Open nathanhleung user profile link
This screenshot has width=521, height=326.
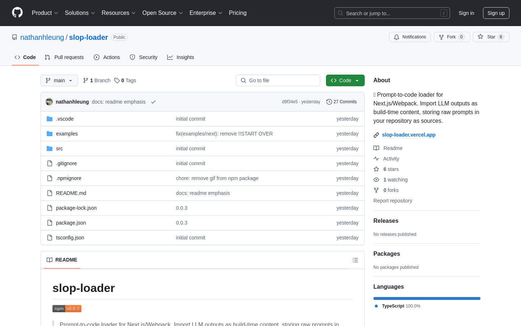[x=42, y=37]
